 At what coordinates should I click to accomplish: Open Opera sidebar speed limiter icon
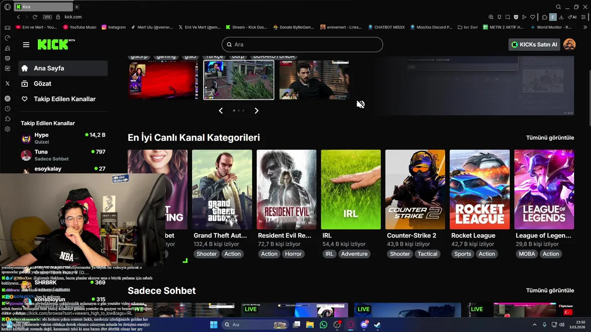[7, 38]
